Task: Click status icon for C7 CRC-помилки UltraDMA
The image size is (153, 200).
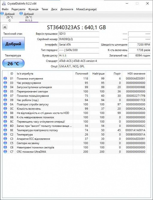Action: (x=5, y=152)
